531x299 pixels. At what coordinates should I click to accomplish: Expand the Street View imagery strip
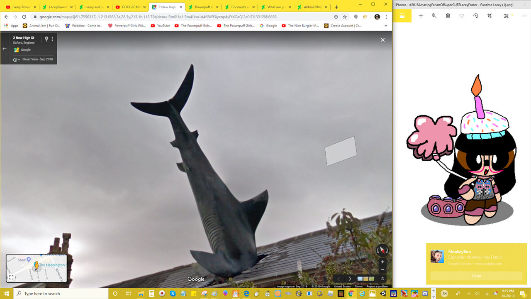(x=382, y=279)
